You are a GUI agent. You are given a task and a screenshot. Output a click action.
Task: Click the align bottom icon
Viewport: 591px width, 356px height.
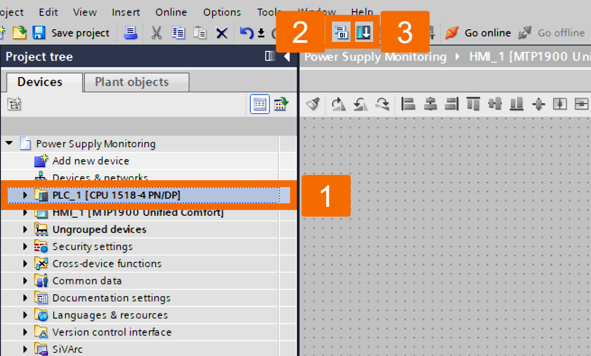click(517, 104)
